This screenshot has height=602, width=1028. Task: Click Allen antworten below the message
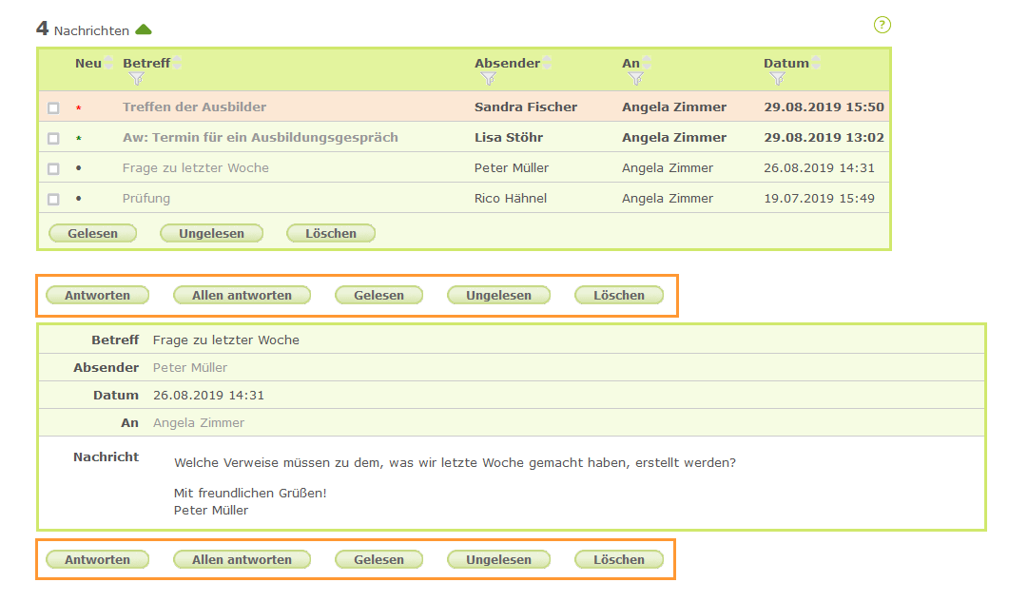[x=242, y=559]
